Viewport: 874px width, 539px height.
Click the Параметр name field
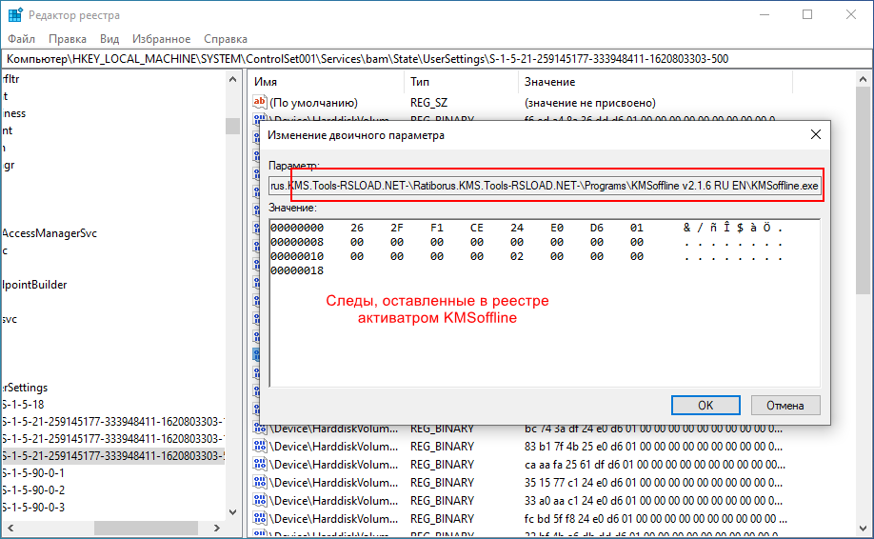(544, 186)
